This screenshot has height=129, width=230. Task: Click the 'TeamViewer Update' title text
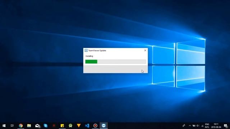tap(97, 51)
